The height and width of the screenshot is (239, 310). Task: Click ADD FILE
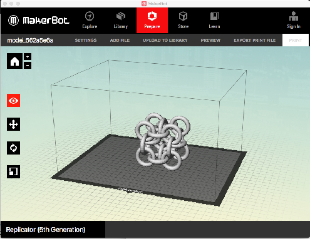pos(120,40)
